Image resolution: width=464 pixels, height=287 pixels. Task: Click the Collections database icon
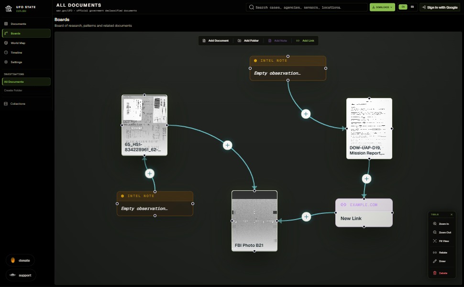(x=6, y=103)
